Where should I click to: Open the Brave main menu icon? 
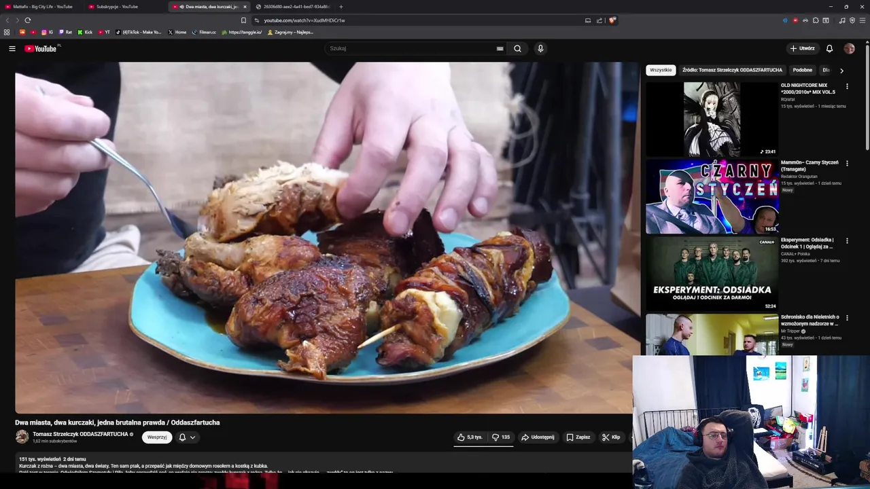click(x=863, y=20)
